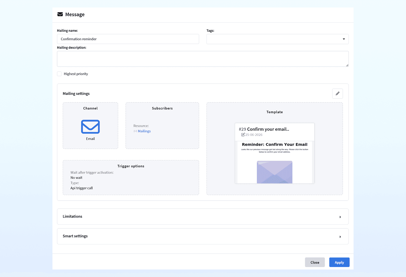Click the Message envelope header icon

[x=60, y=14]
